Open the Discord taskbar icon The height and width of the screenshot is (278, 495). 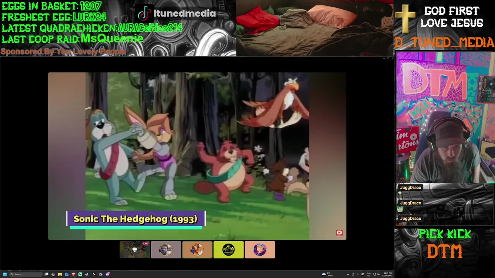click(108, 274)
